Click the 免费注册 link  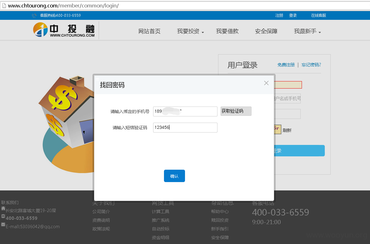click(x=286, y=65)
